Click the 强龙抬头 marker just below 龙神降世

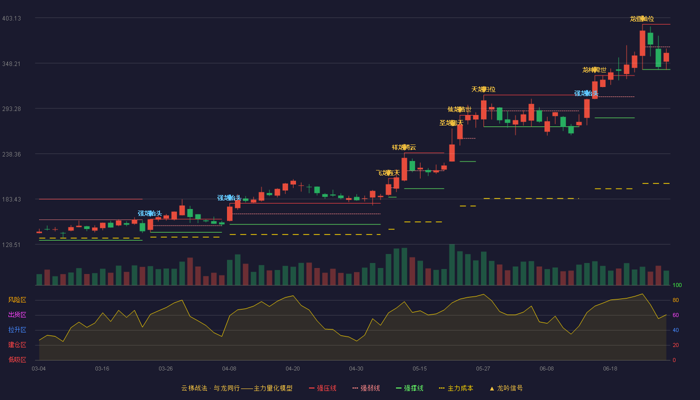586,93
